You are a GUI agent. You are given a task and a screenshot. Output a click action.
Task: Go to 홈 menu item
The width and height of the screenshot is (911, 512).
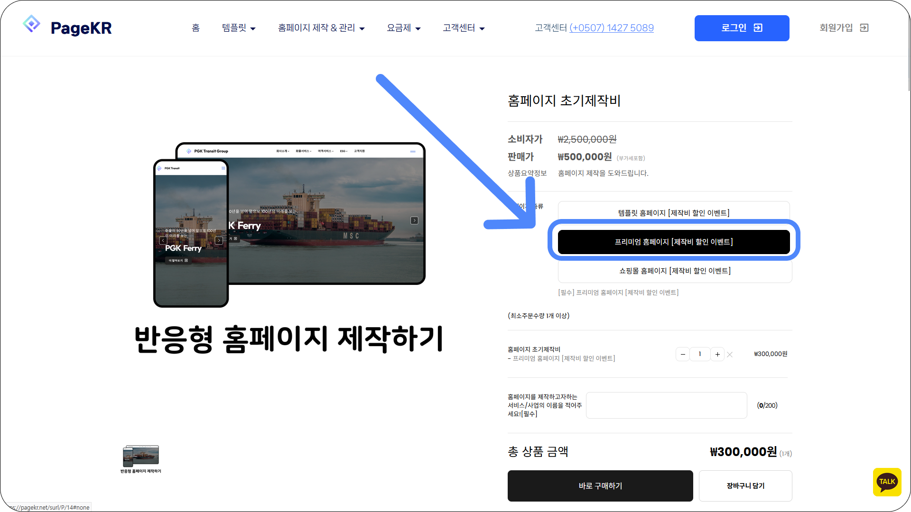(195, 28)
